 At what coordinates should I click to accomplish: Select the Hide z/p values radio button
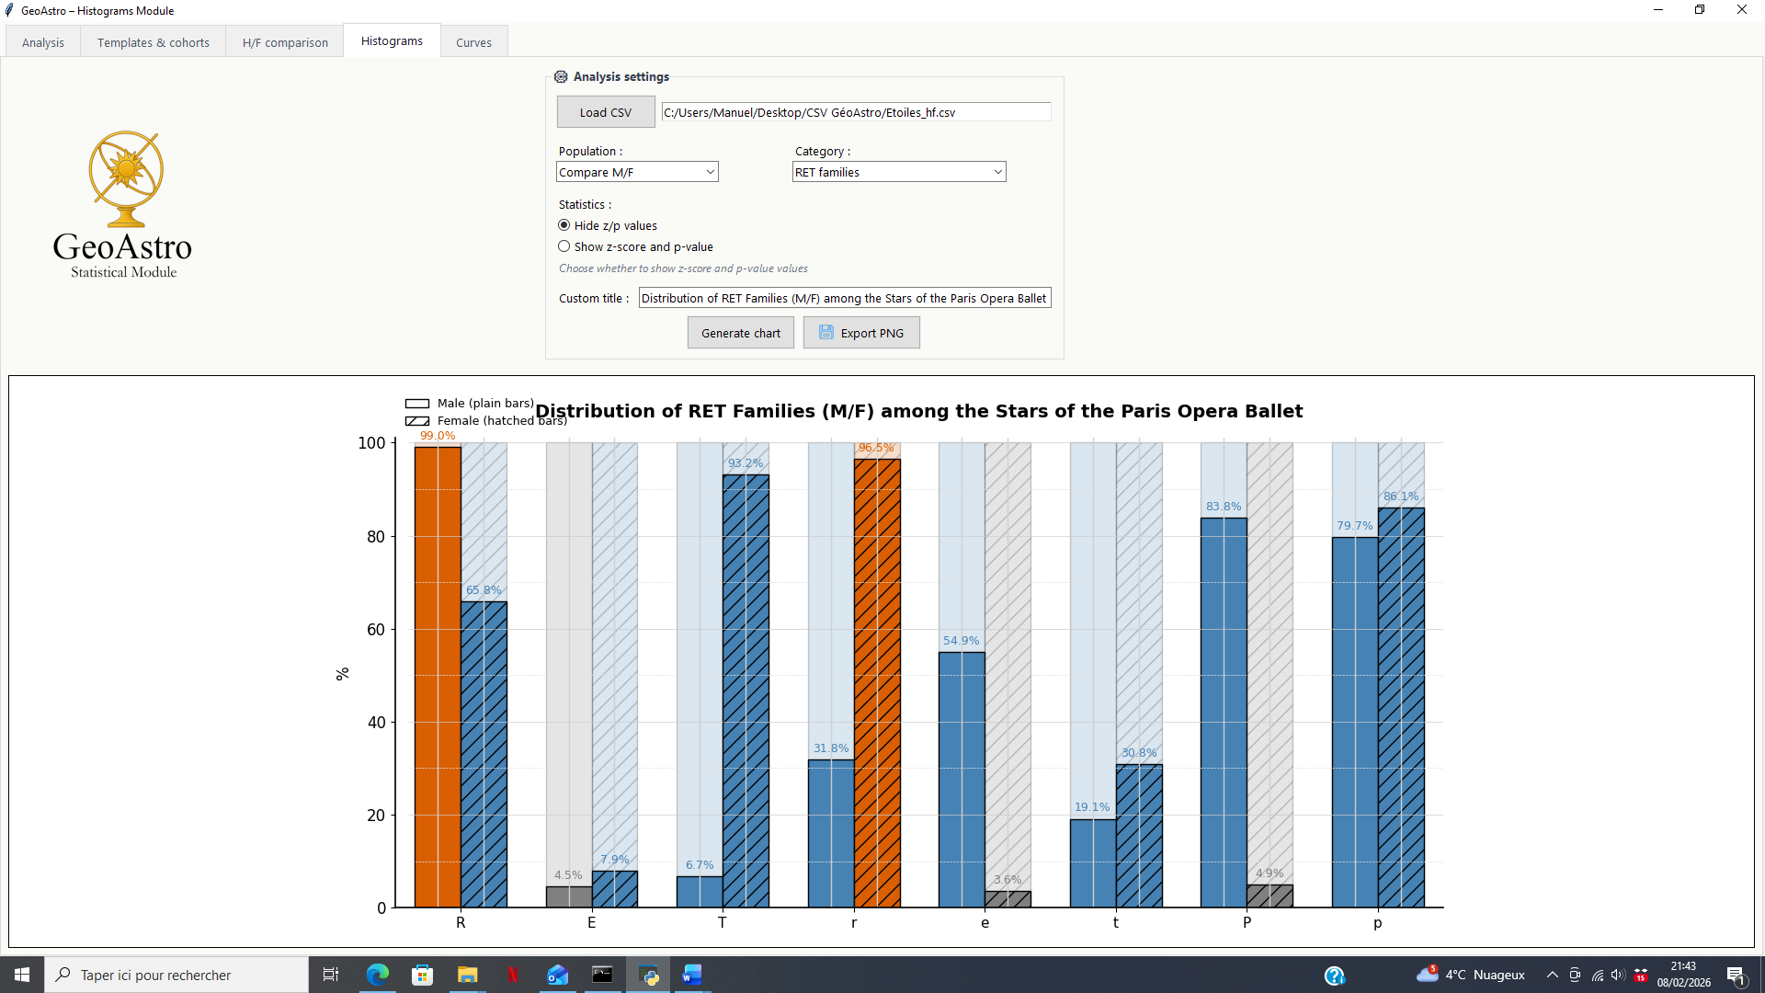564,225
